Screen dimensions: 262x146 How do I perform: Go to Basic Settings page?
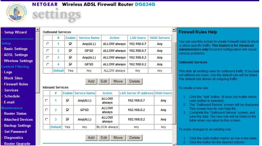pyautogui.click(x=16, y=49)
